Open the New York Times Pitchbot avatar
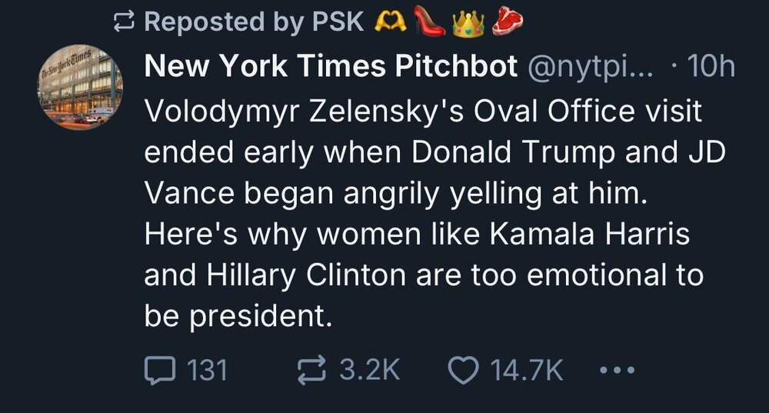 coord(81,87)
